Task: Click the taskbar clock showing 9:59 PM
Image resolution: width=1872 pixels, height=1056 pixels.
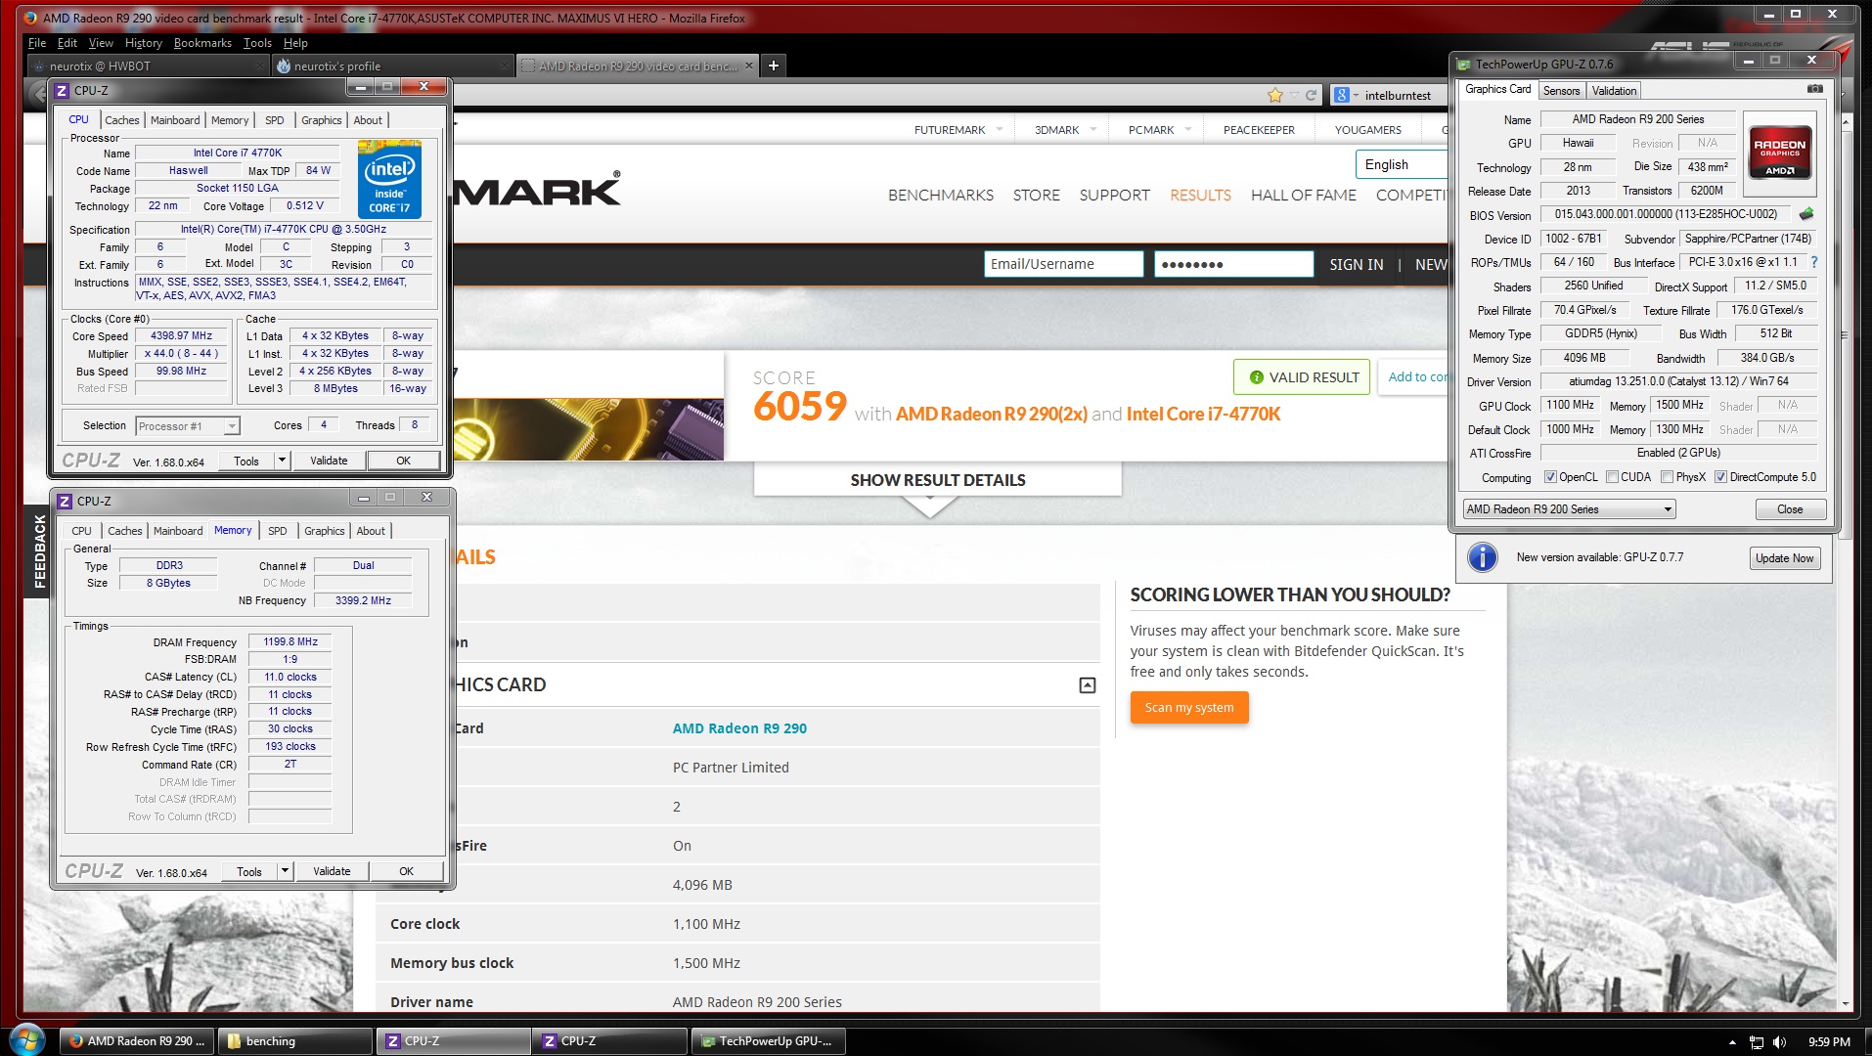Action: pos(1829,1041)
